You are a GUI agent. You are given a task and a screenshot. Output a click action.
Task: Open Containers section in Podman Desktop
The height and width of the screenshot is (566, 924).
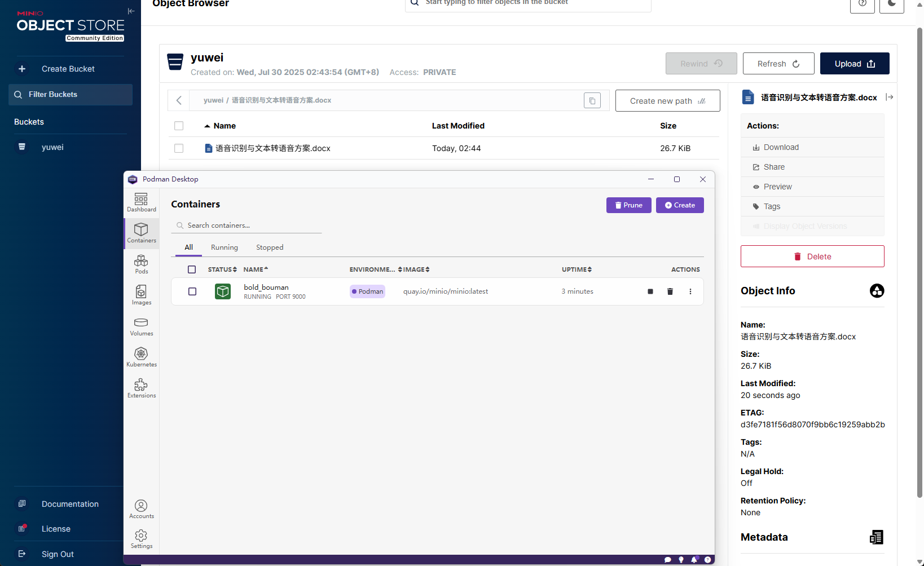(x=141, y=233)
